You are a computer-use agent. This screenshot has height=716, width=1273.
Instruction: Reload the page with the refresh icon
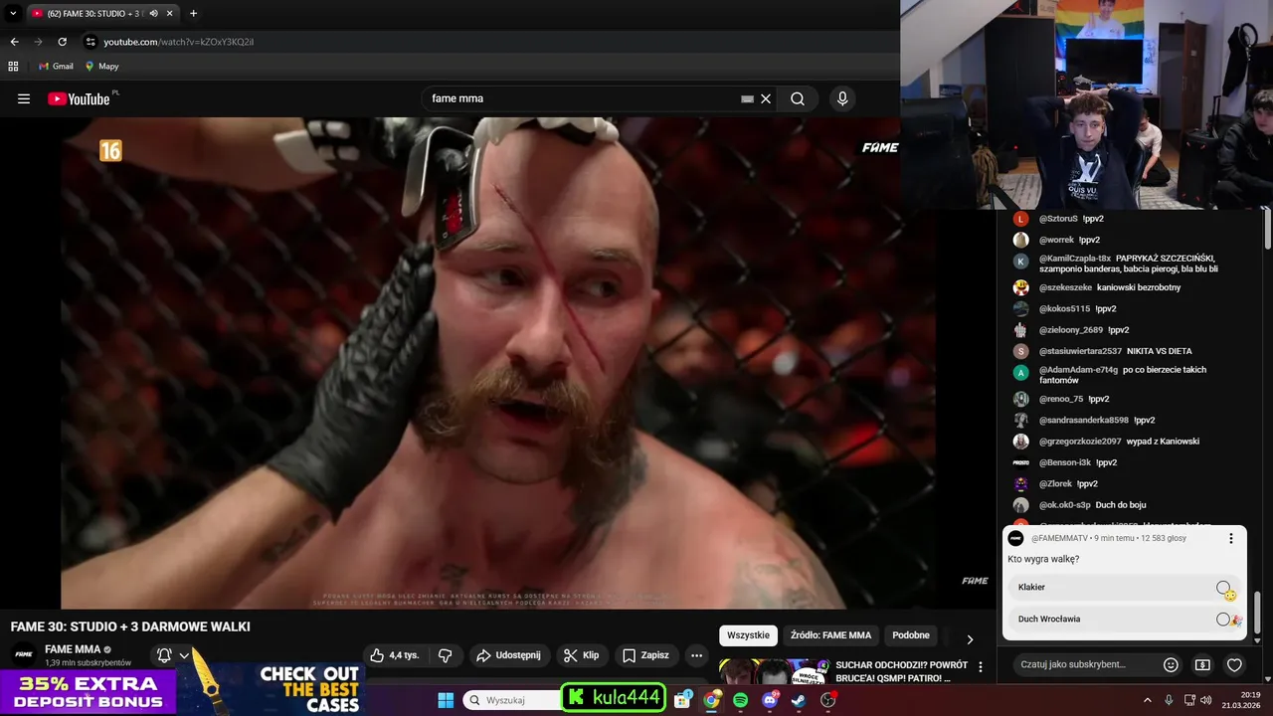click(62, 42)
